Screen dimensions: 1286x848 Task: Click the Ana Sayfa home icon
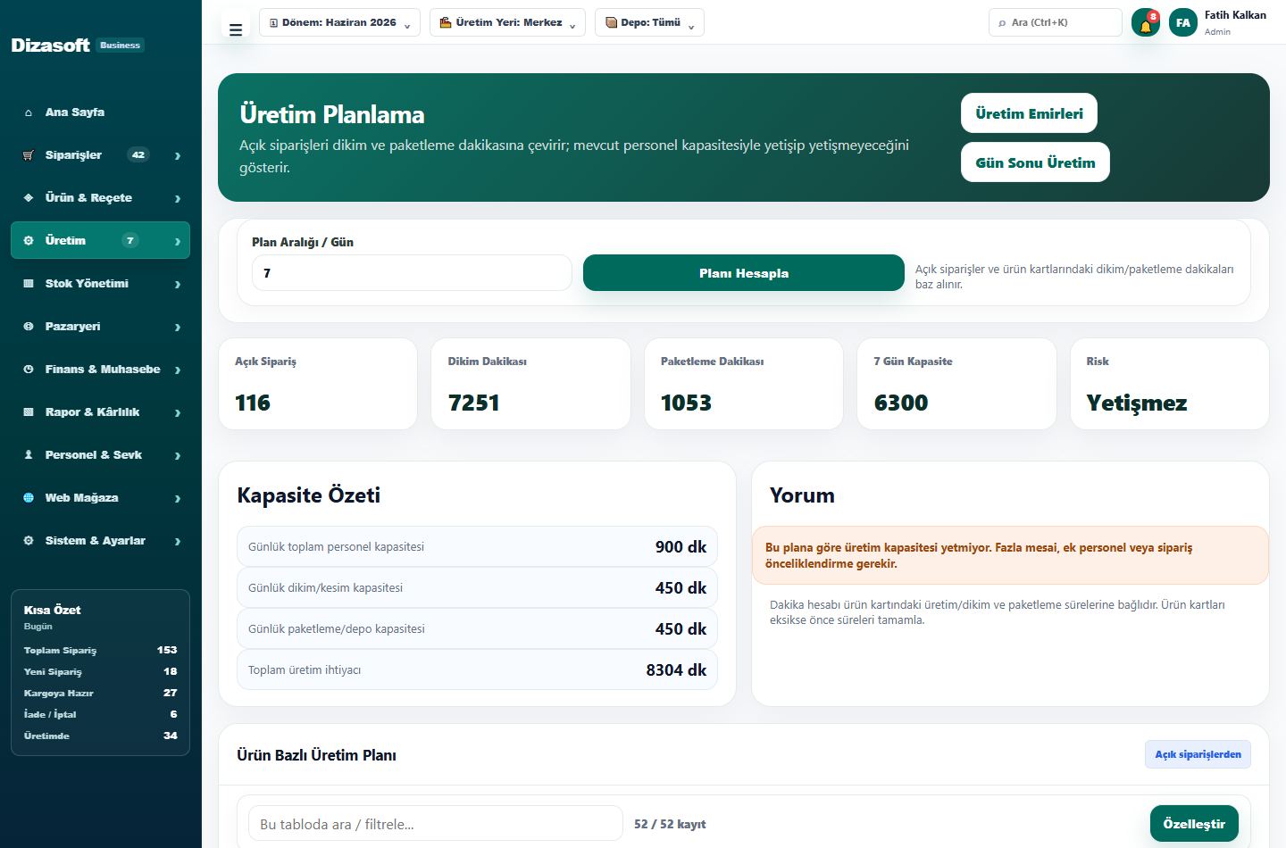(x=29, y=112)
